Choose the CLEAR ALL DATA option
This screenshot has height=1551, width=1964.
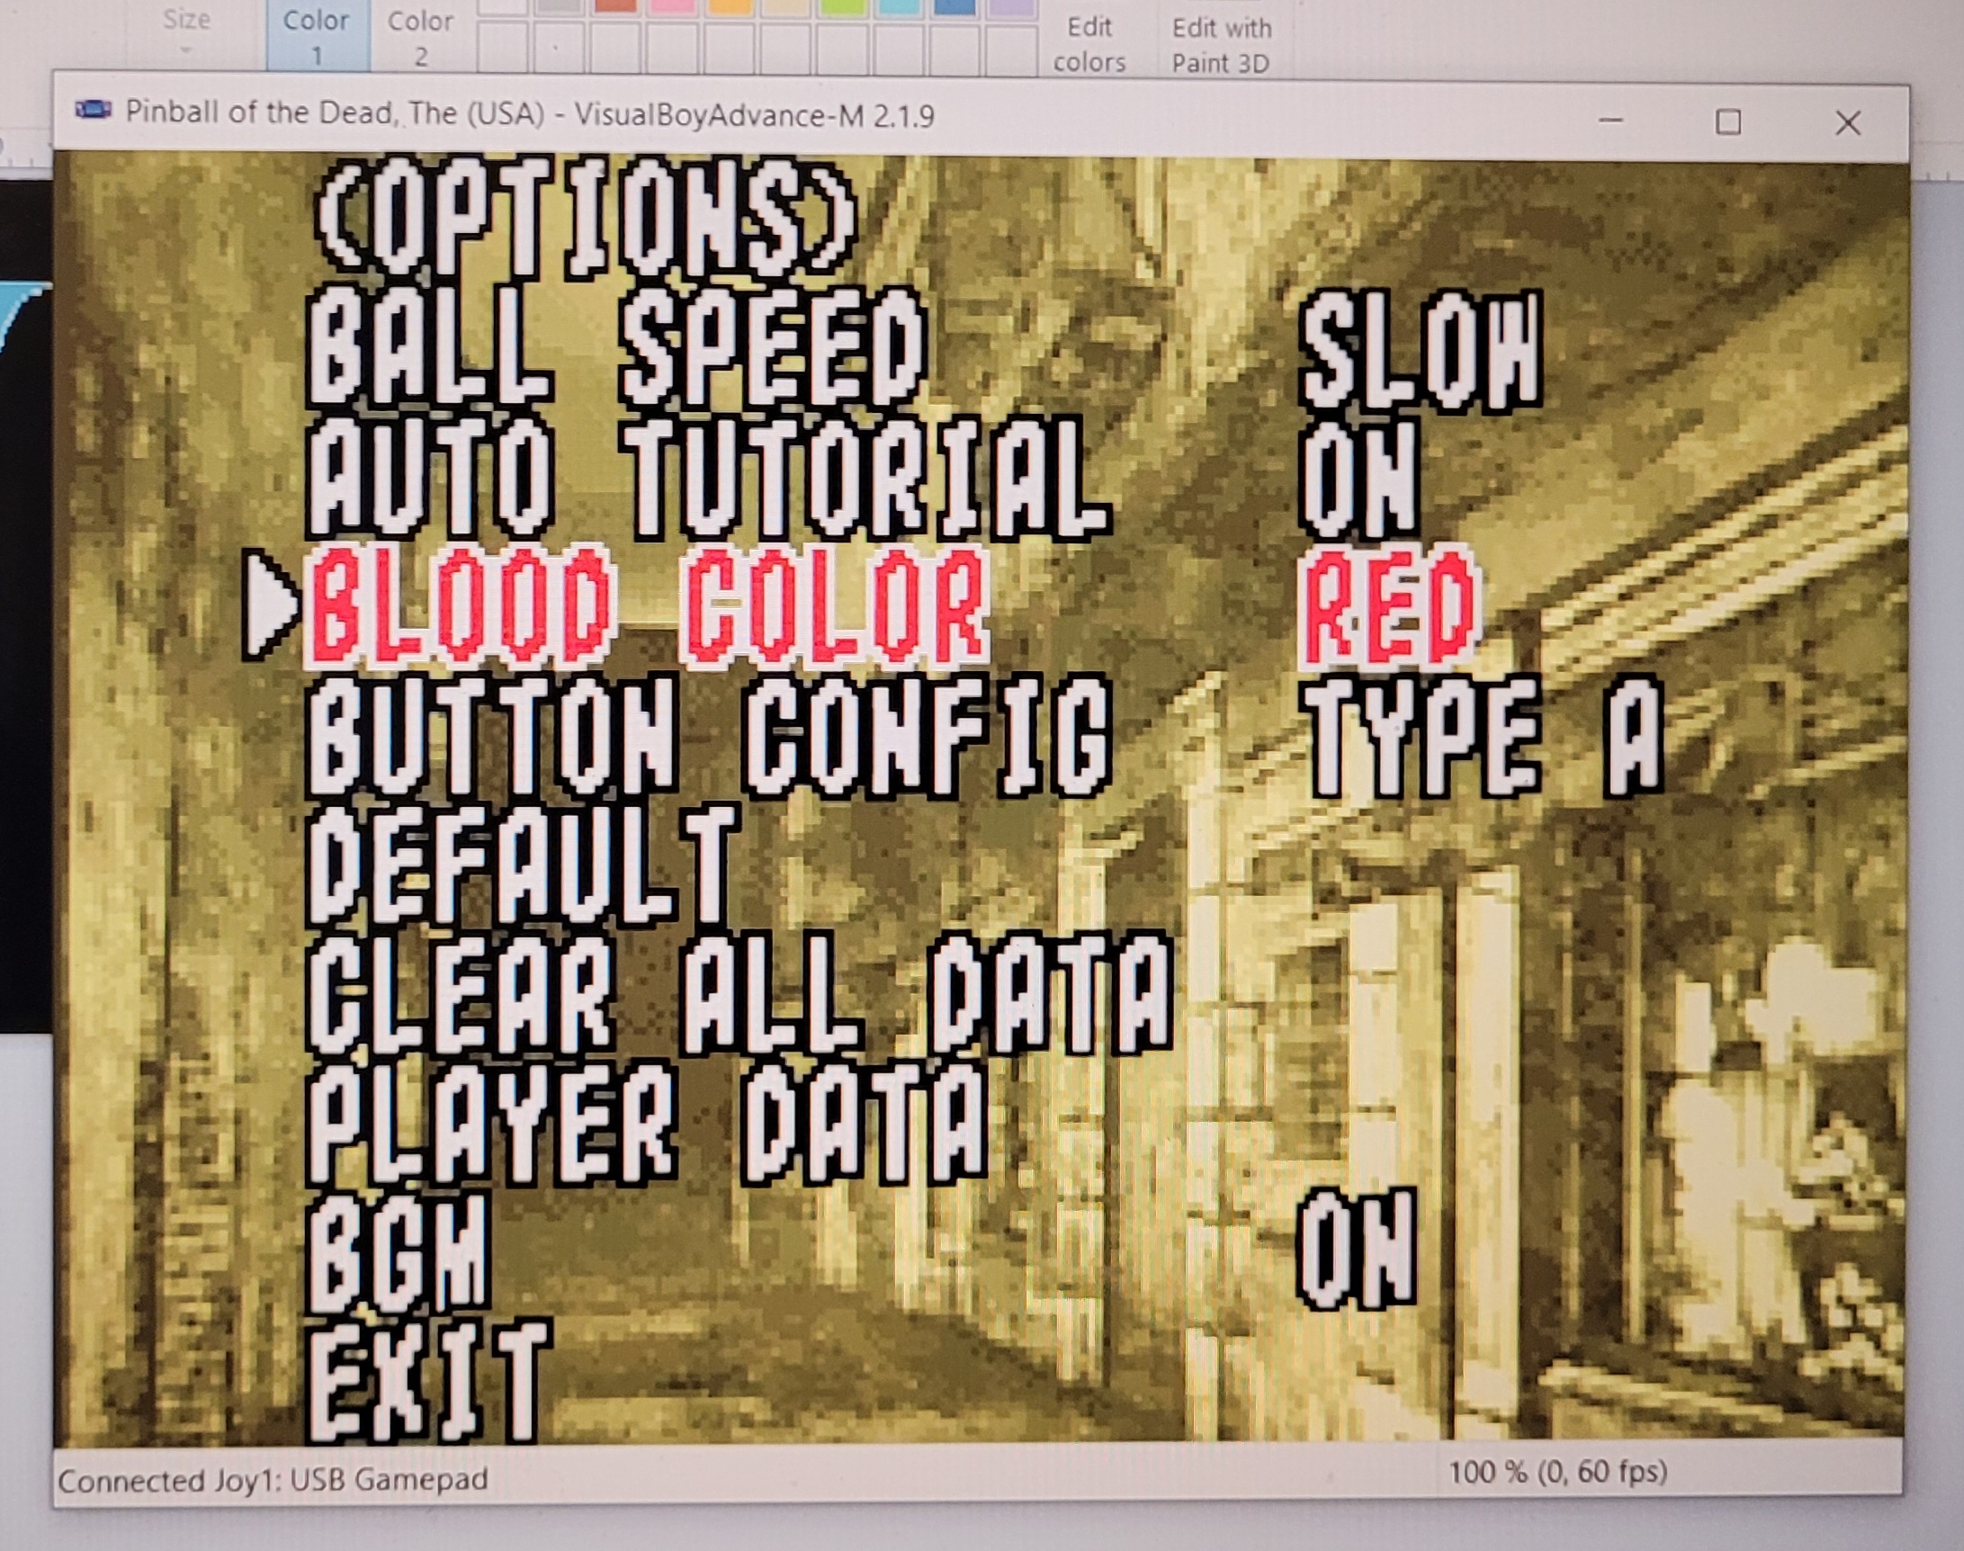click(740, 994)
